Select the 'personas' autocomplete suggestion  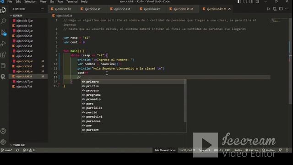133,121
